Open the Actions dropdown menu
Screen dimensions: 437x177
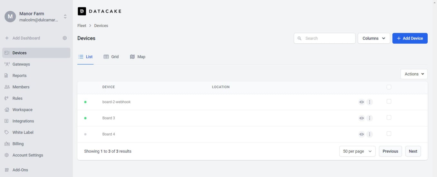click(x=414, y=74)
